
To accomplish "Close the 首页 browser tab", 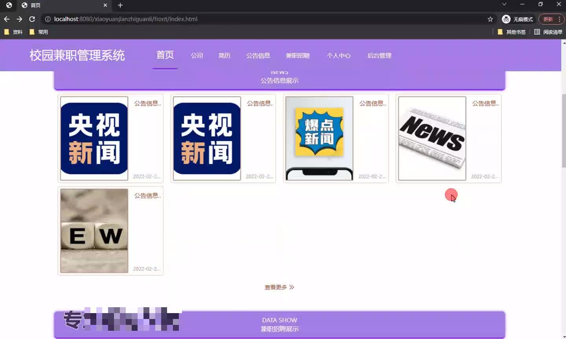I will (x=105, y=5).
